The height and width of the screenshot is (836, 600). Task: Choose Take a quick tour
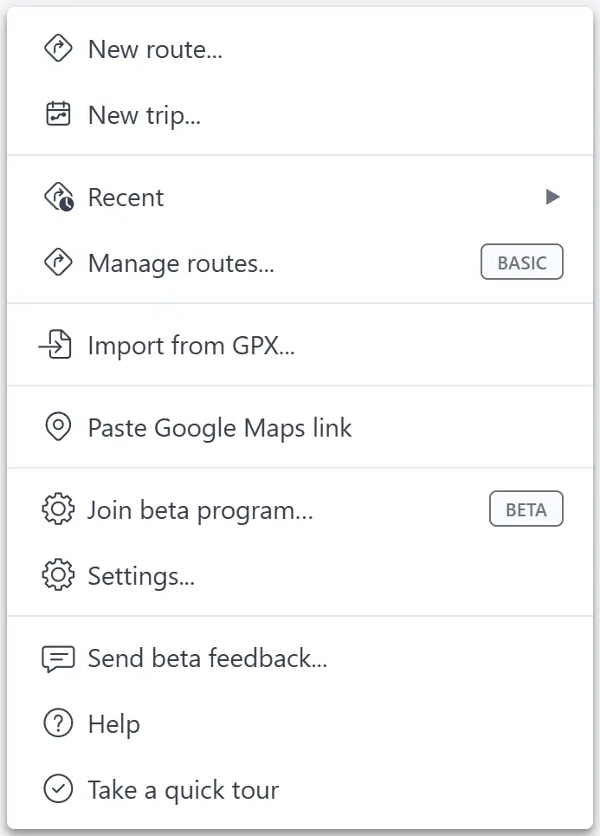300,789
